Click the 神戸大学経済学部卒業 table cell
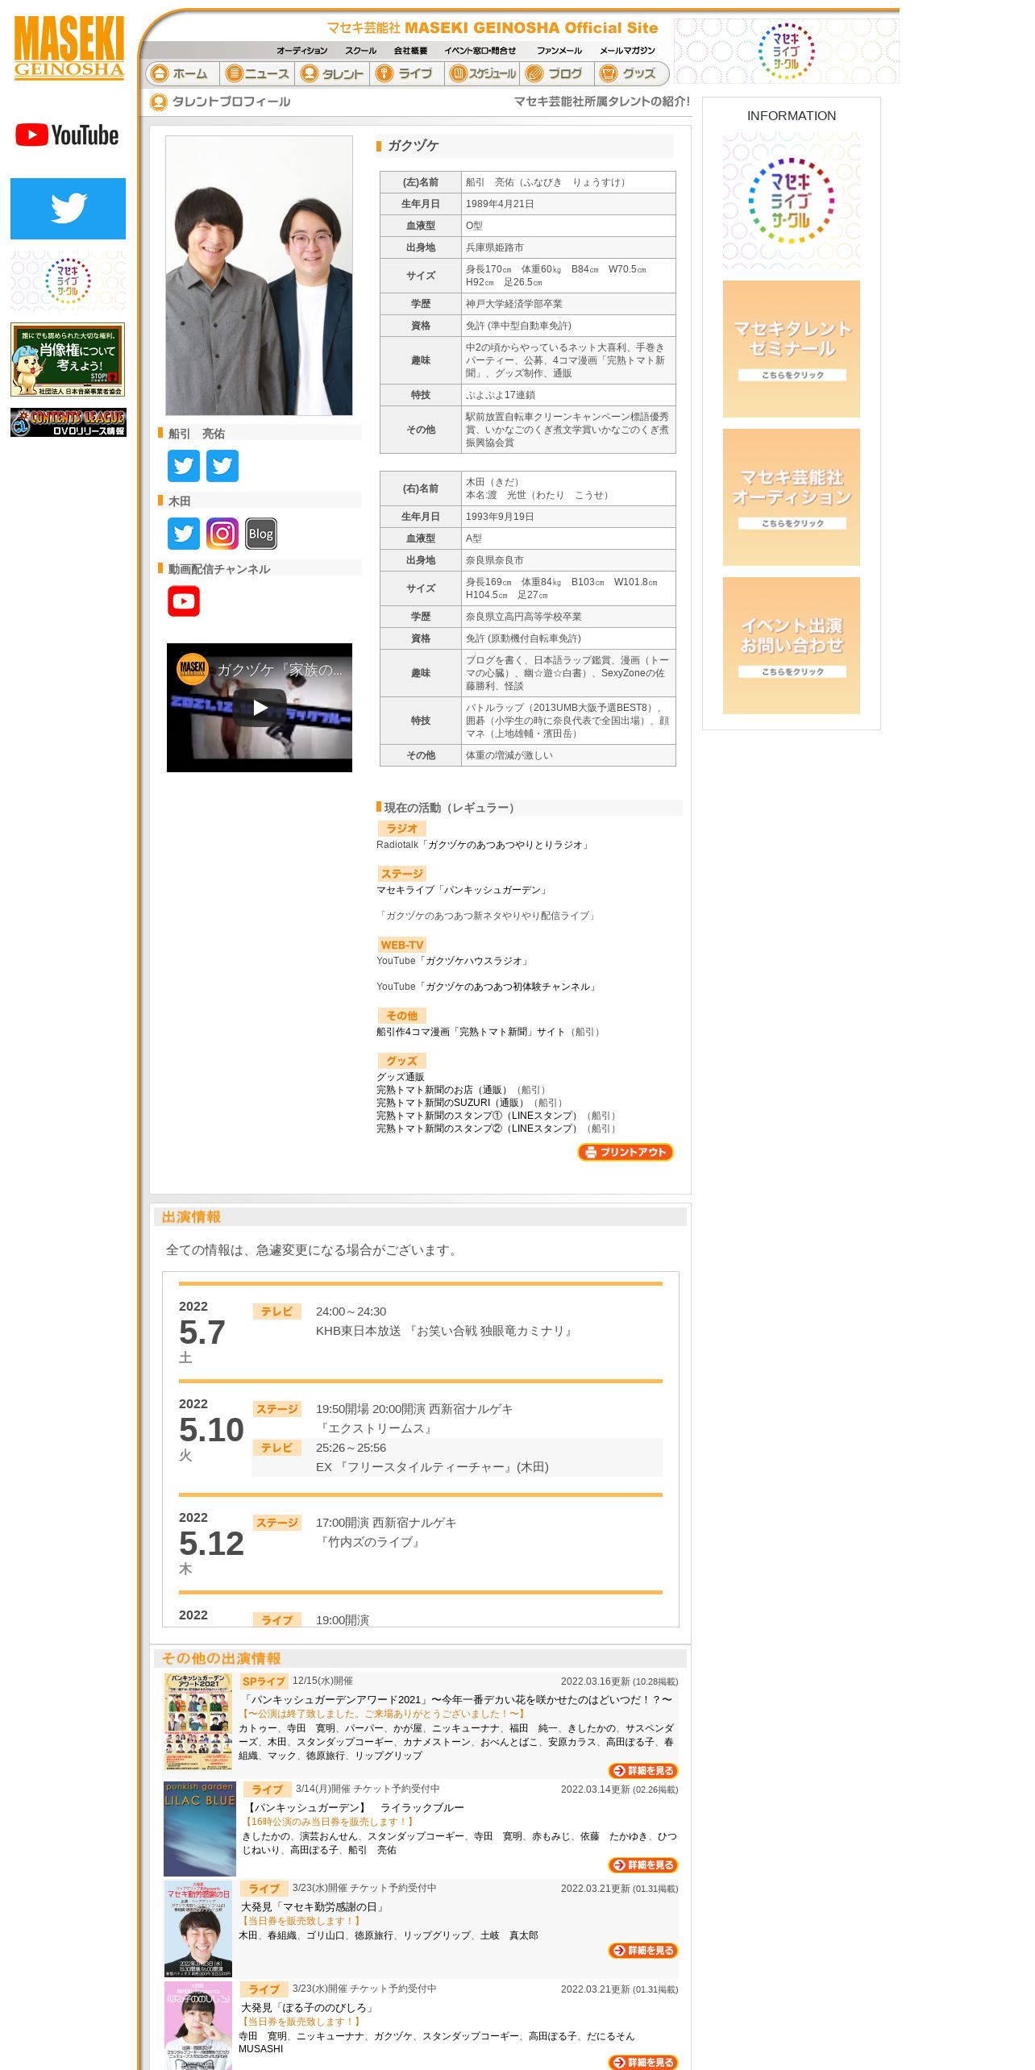 coord(568,304)
